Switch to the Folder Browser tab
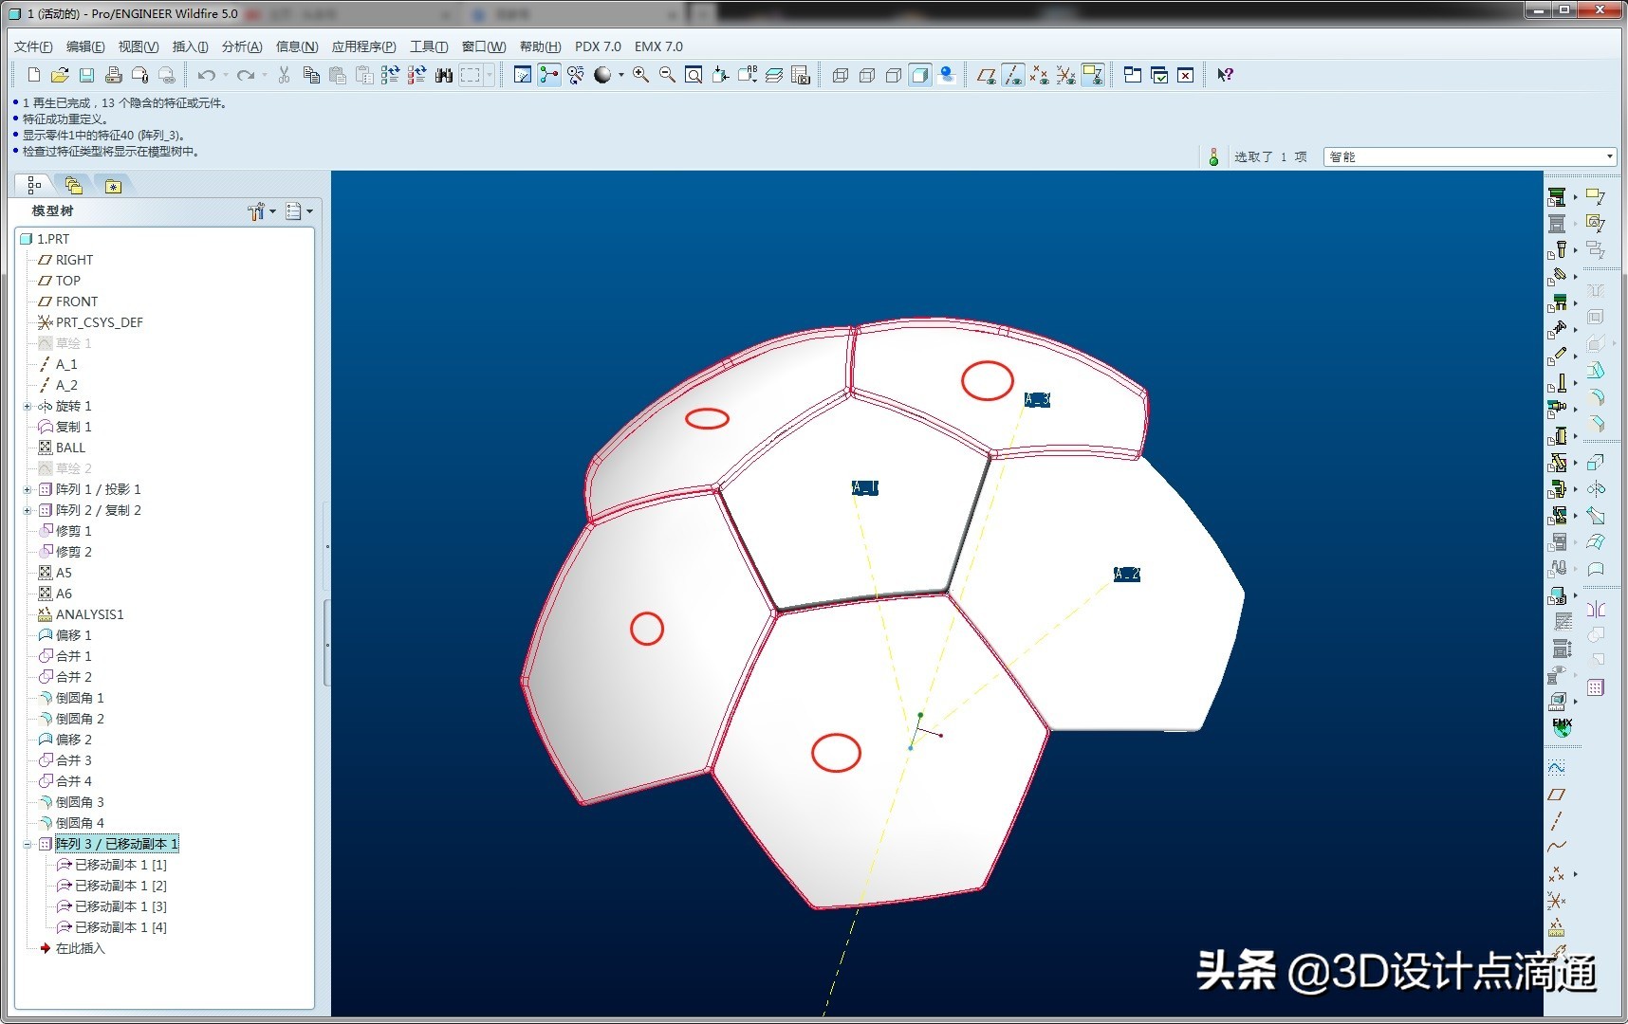Screen dimensions: 1628x1024 click(74, 186)
